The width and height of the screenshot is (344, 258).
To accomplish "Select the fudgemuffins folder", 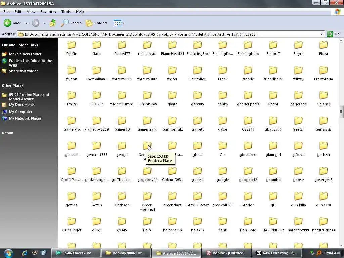I will pyautogui.click(x=122, y=99).
